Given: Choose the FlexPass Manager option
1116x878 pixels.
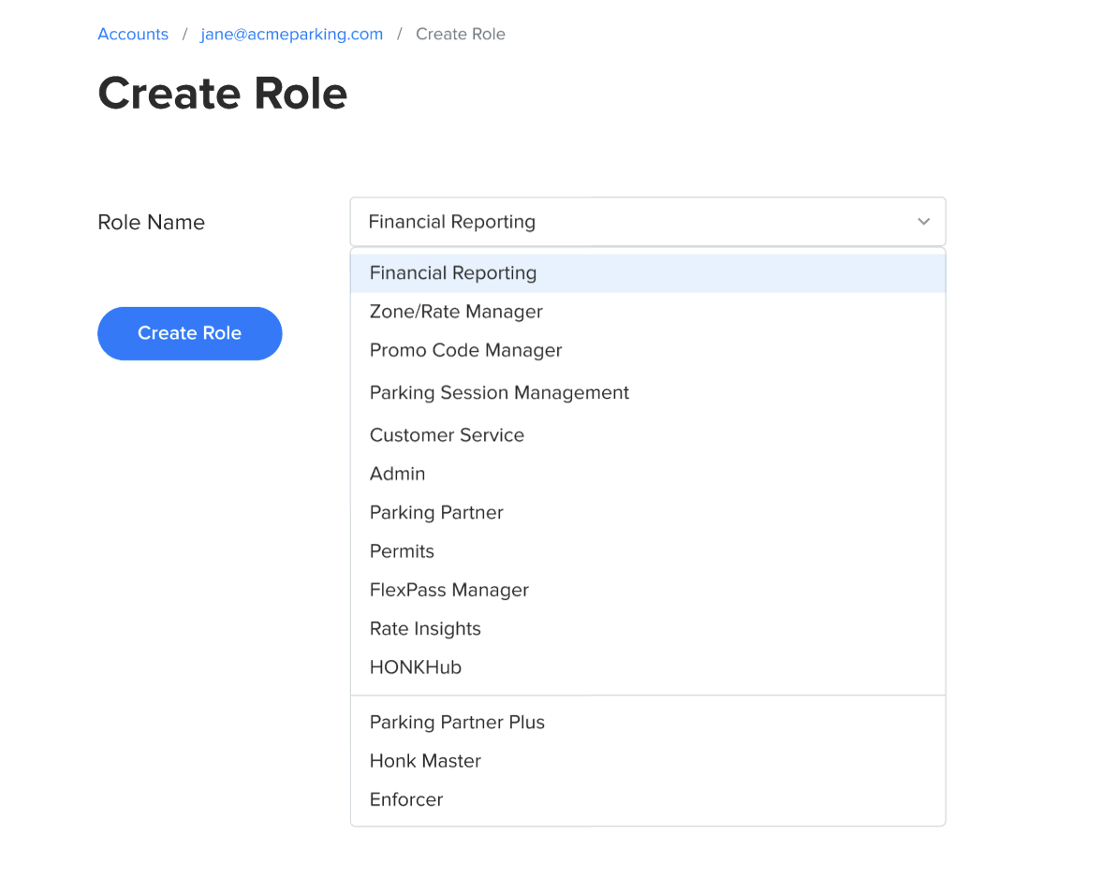Looking at the screenshot, I should click(449, 590).
